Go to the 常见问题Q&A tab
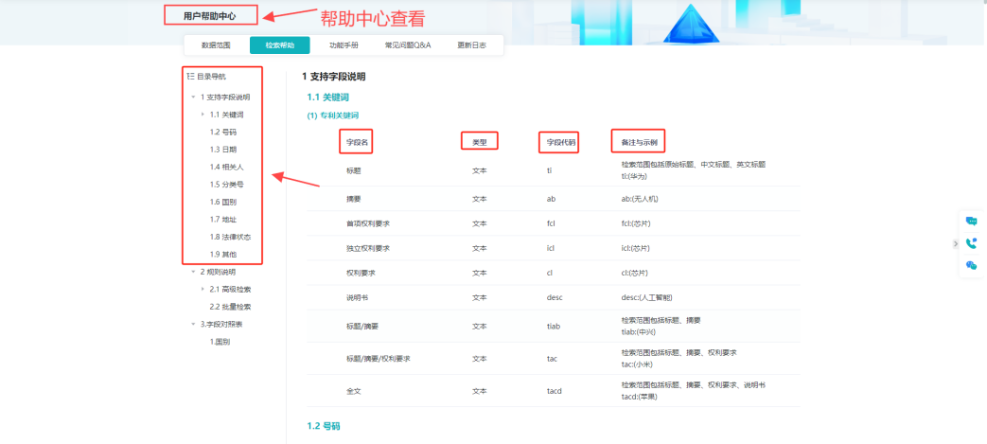This screenshot has width=987, height=444. click(x=408, y=45)
